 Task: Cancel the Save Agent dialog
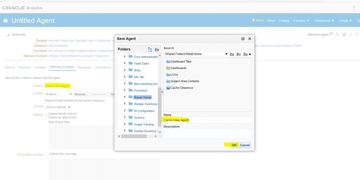pyautogui.click(x=245, y=145)
